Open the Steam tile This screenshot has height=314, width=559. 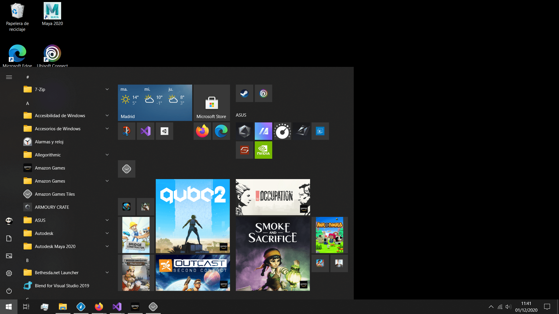244,93
